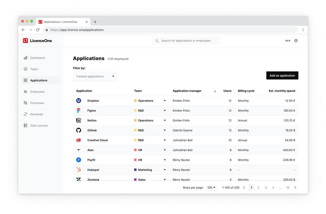Click the Users column header
Screen dimensions: 326x214
click(x=227, y=91)
